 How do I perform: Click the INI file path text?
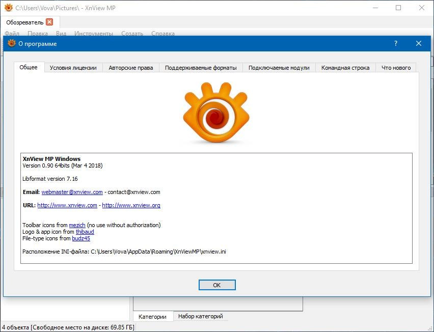coord(124,252)
